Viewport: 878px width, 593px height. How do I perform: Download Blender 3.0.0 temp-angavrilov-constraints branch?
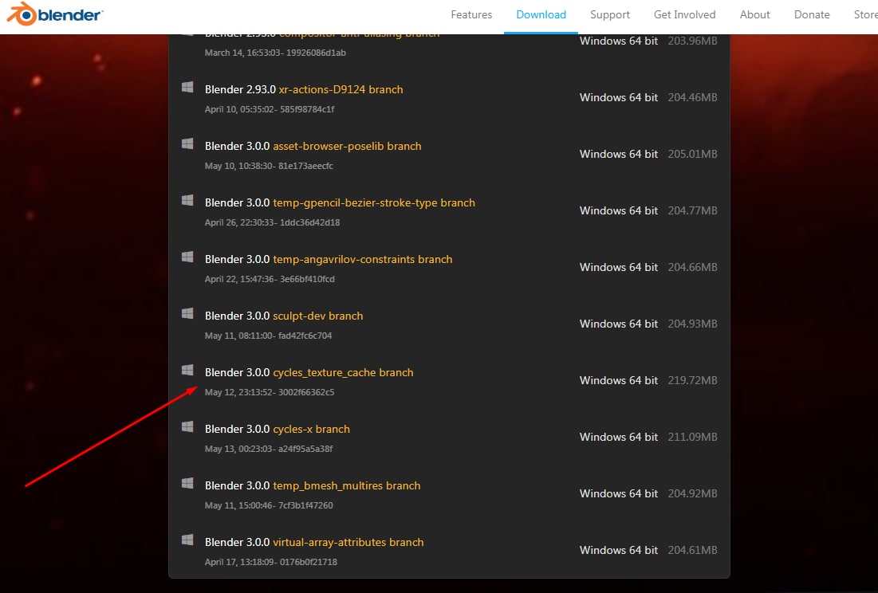coord(329,259)
